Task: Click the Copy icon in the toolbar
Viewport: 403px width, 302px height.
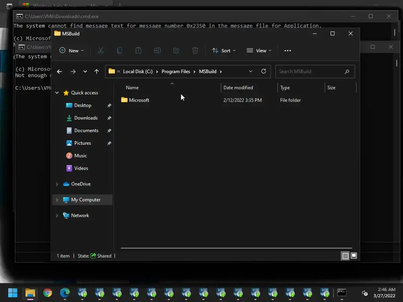Action: pyautogui.click(x=120, y=51)
